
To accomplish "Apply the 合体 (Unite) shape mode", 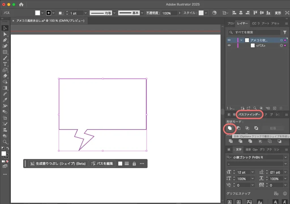I will click(229, 128).
